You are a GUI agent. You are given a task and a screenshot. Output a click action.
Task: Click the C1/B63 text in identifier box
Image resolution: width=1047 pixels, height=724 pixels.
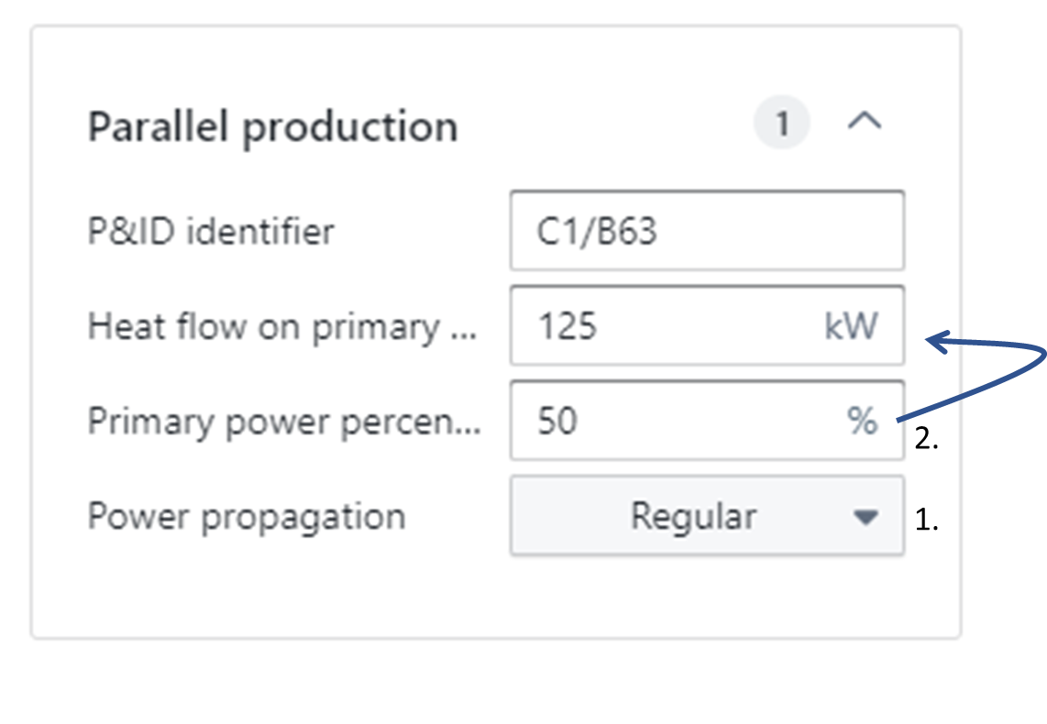(597, 231)
